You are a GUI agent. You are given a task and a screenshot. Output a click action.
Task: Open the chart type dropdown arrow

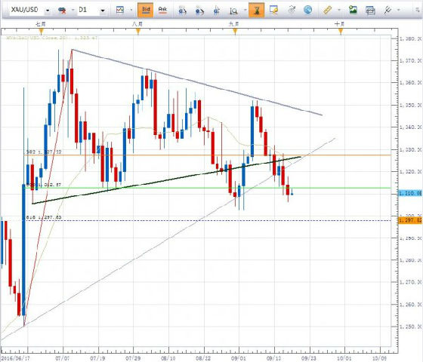click(131, 11)
